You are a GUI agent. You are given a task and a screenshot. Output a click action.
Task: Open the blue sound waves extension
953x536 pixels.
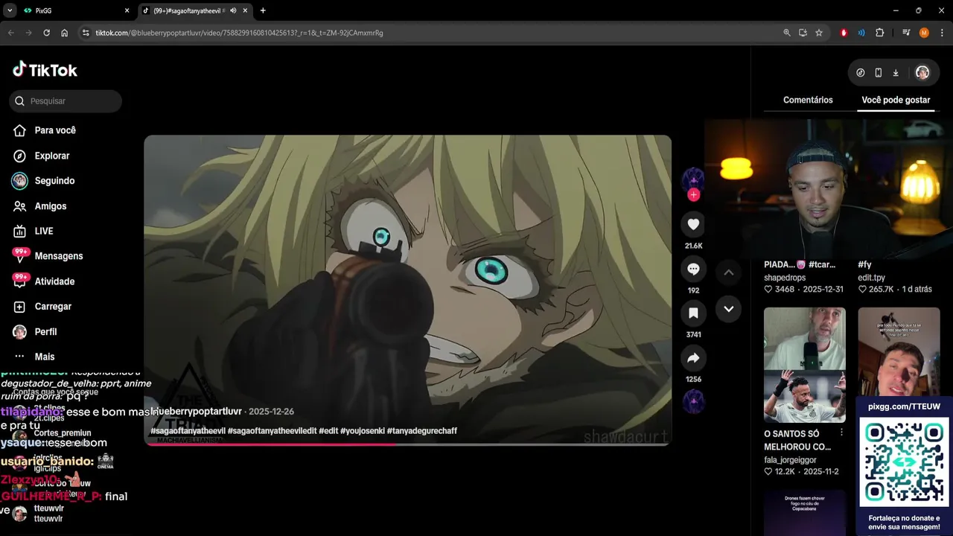click(x=861, y=33)
